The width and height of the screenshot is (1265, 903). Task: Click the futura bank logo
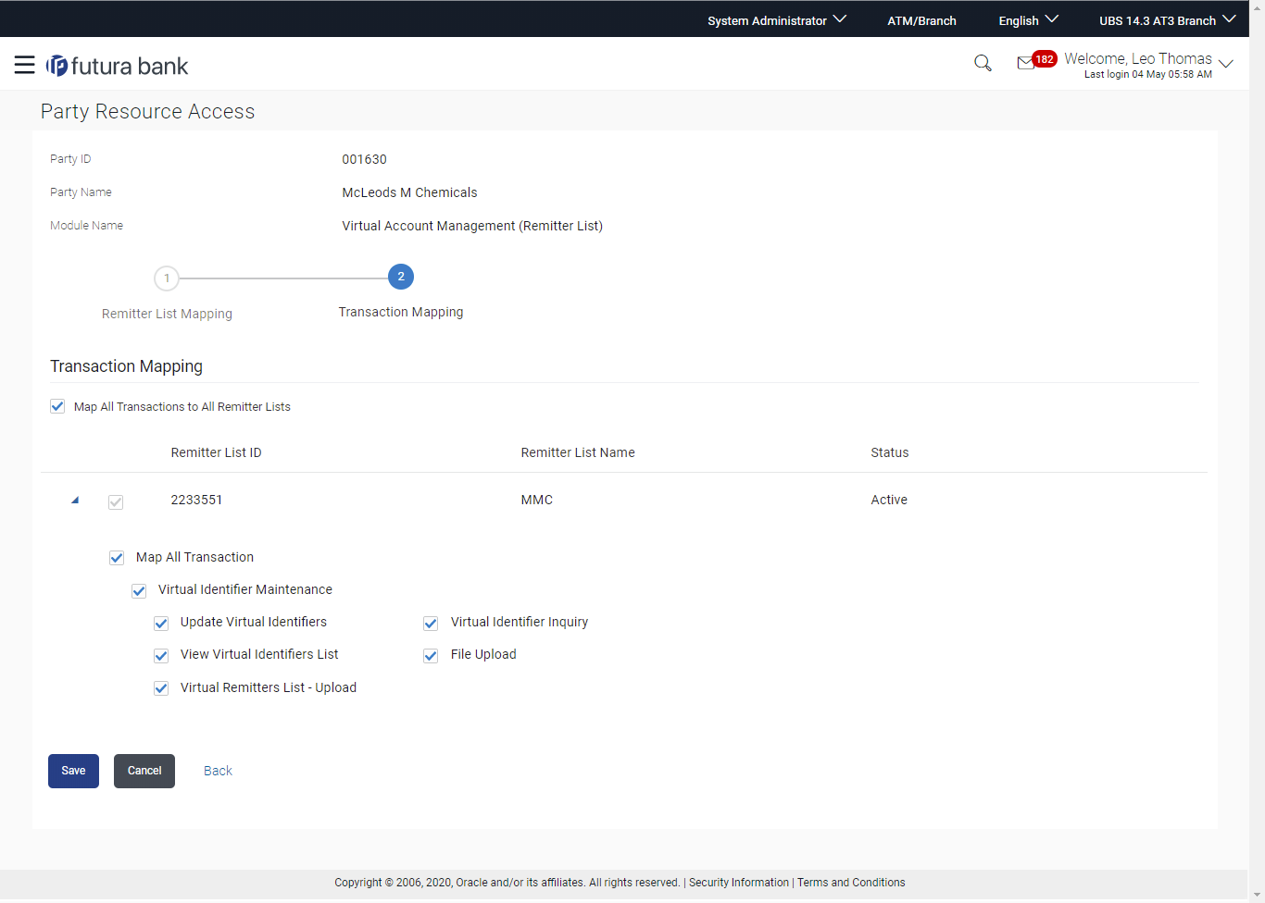[x=118, y=66]
